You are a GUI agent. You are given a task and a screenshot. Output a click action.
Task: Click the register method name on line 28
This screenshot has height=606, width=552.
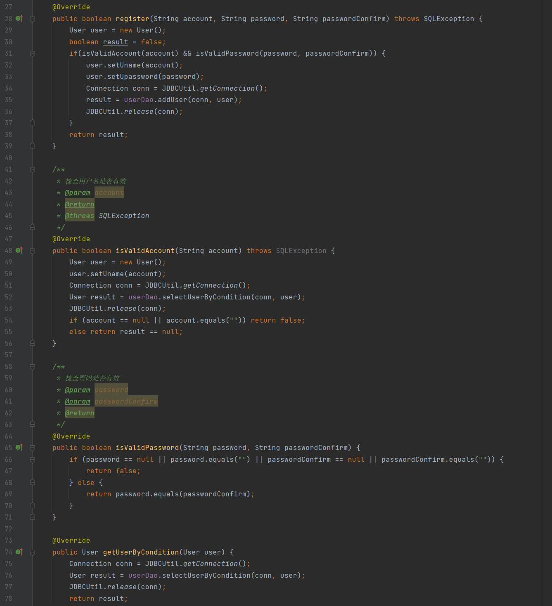133,19
